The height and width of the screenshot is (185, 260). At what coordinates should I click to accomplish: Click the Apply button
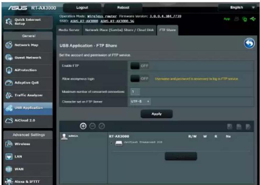tap(156, 114)
